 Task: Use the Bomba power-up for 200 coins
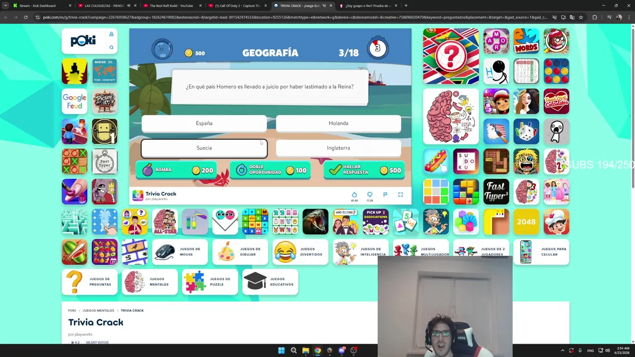point(176,170)
